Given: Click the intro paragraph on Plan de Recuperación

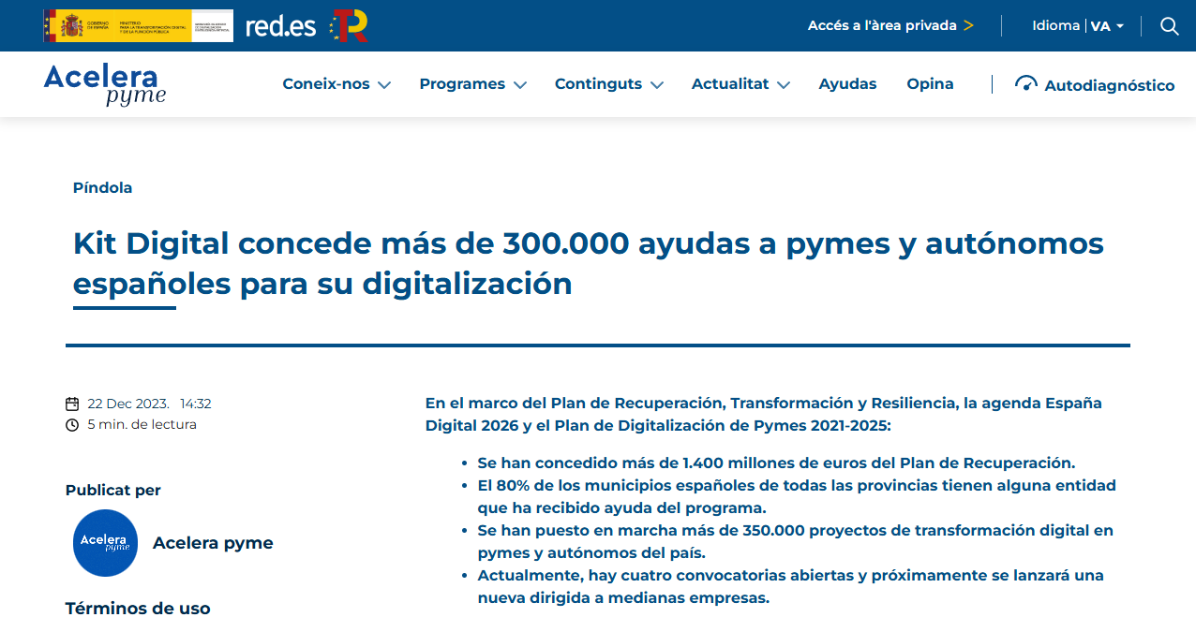Looking at the screenshot, I should pos(764,415).
